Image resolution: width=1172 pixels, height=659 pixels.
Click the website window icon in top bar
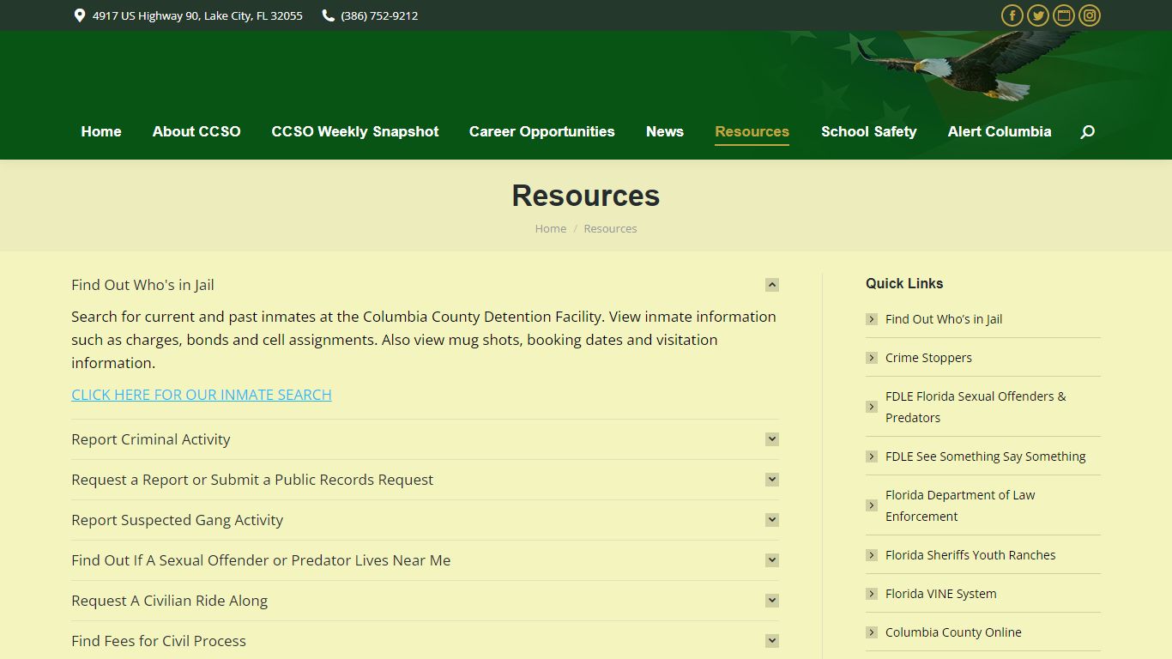pyautogui.click(x=1064, y=15)
